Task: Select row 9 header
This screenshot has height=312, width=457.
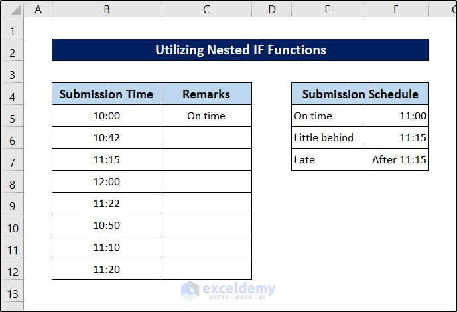Action: [x=13, y=204]
